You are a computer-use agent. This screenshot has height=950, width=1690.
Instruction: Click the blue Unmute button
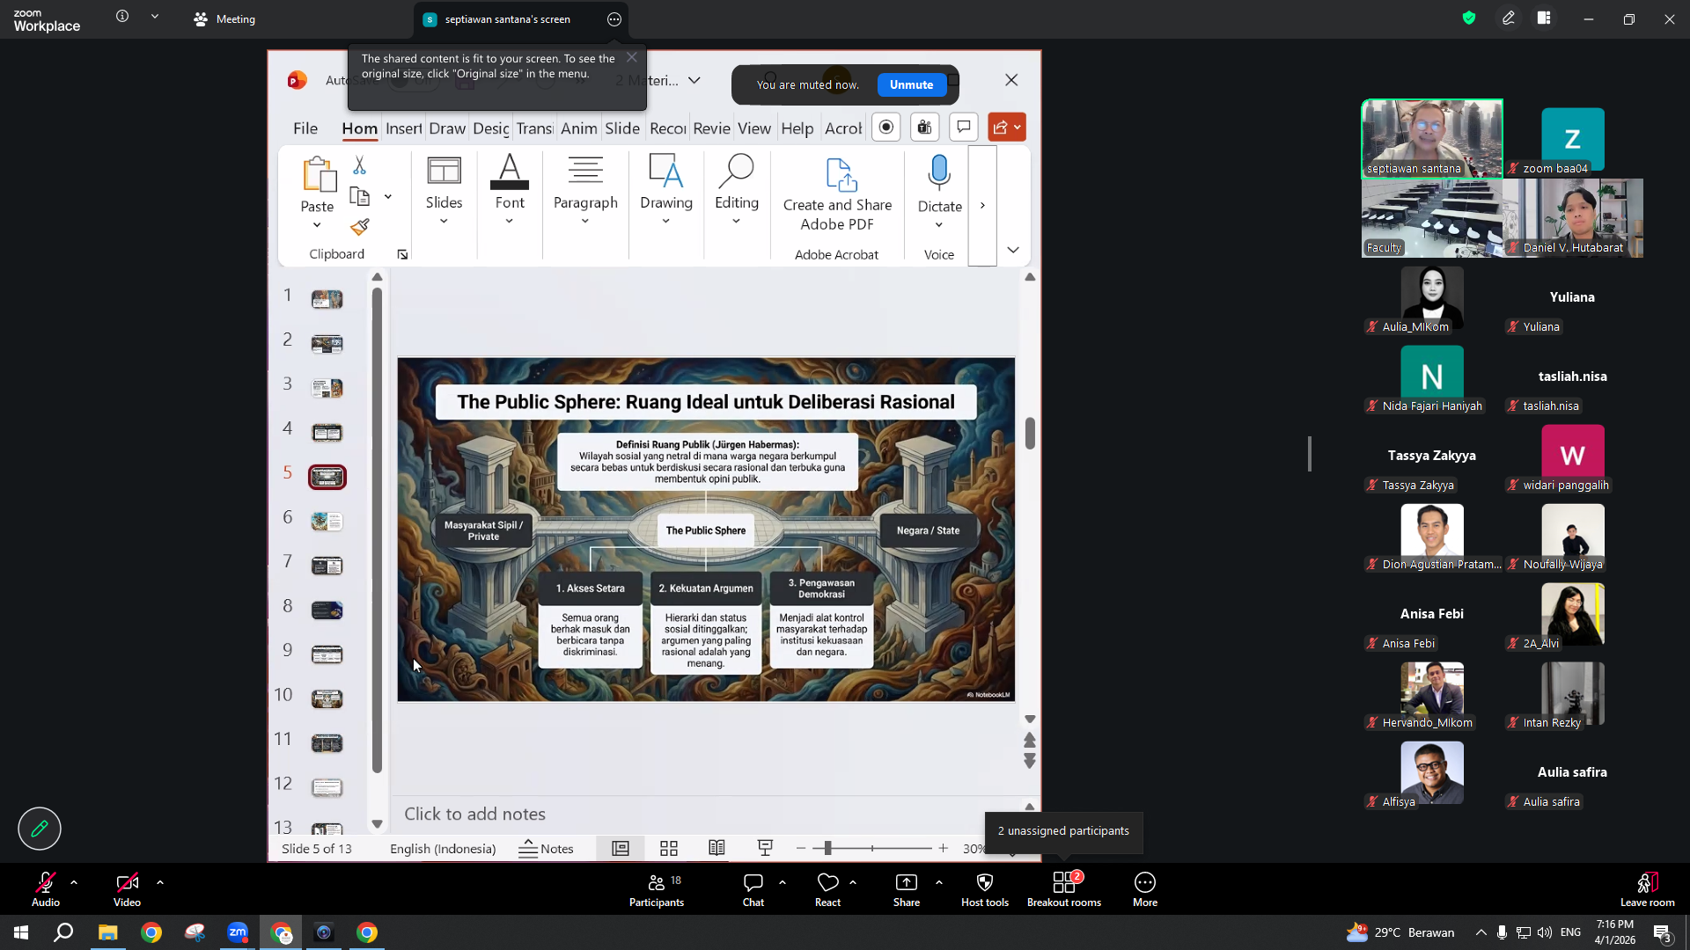coord(911,85)
